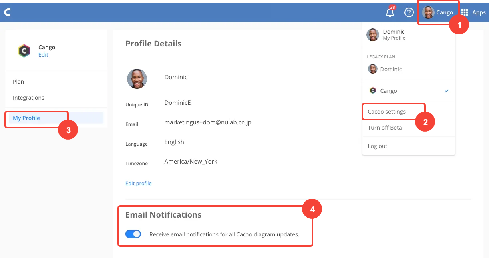Viewport: 489px width, 258px height.
Task: Click Dominic's avatar under Legacy Plan
Action: pos(373,69)
